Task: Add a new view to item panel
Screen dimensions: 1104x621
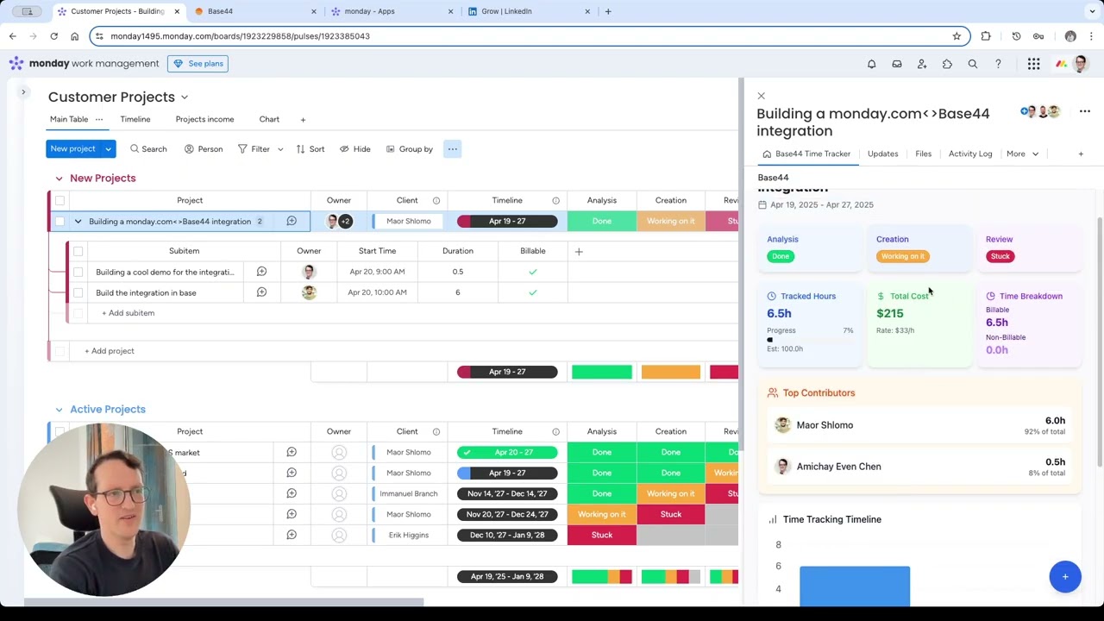Action: 1081,154
